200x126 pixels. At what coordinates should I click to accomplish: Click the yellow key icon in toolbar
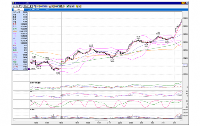(77, 6)
